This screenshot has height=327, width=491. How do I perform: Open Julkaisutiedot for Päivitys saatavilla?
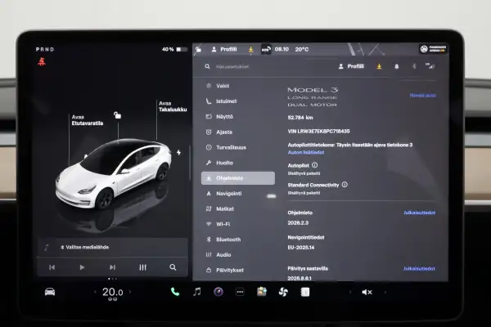(x=419, y=268)
